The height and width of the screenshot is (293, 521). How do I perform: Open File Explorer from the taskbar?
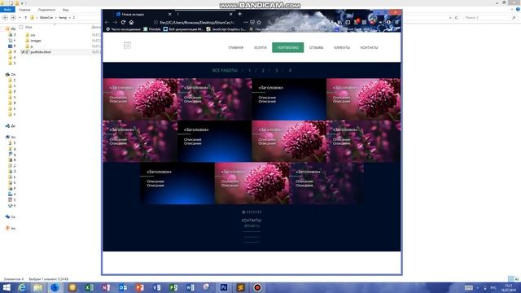click(x=38, y=287)
